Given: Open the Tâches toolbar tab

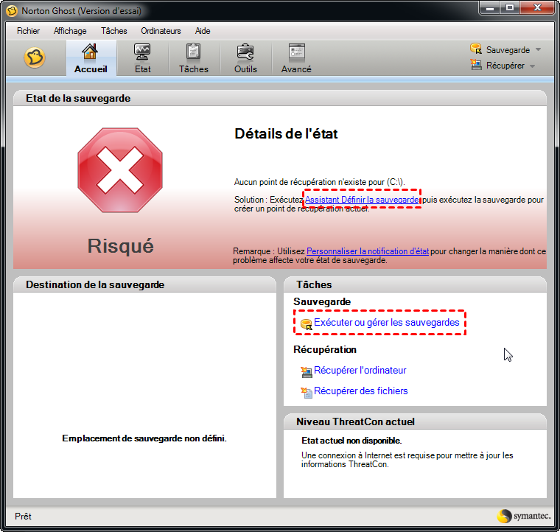Looking at the screenshot, I should (x=194, y=58).
